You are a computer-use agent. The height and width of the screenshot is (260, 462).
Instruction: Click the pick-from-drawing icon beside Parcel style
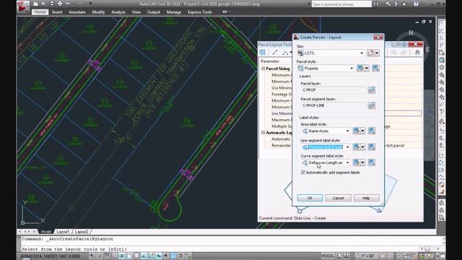375,69
